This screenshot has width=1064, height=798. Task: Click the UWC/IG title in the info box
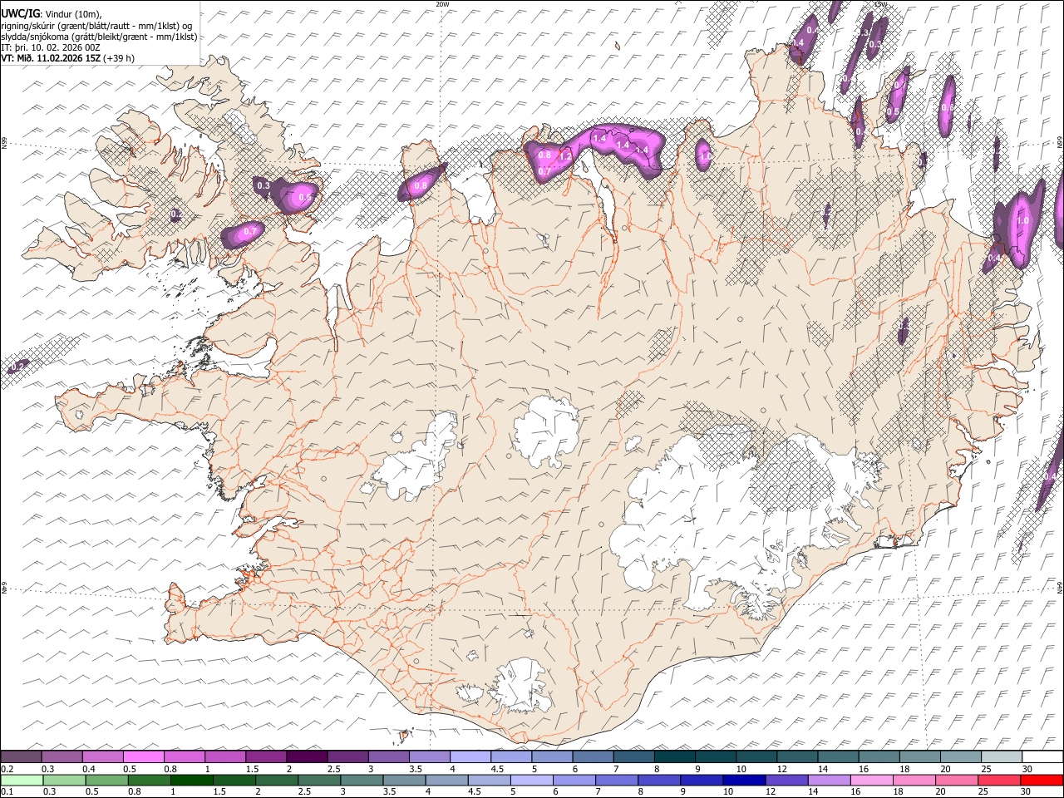[20, 14]
